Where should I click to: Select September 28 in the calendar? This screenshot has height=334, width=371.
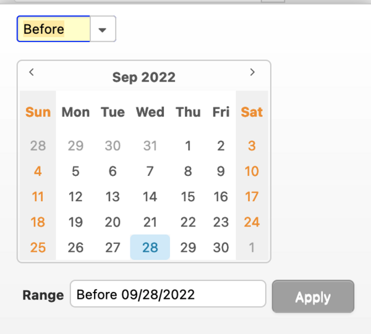[150, 248]
